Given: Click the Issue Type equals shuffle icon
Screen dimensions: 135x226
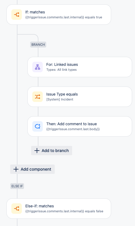Looking at the screenshot, I should 38,97.
